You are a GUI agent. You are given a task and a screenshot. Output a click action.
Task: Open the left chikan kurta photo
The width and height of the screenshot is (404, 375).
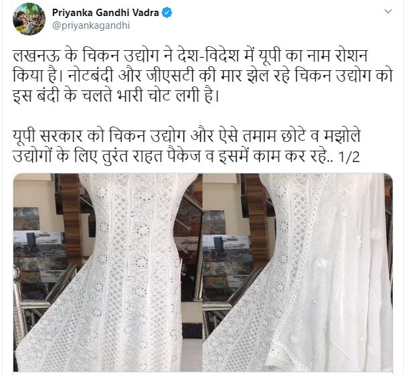(108, 273)
